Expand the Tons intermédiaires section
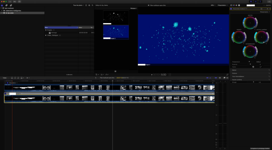The image size is (272, 150). (250, 76)
